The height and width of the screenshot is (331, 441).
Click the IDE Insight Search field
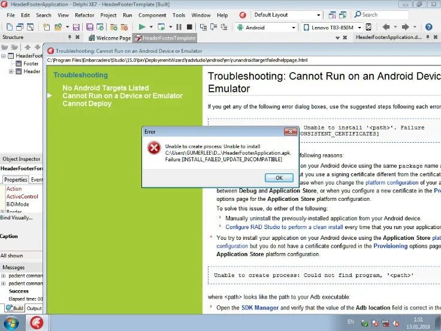381,15
